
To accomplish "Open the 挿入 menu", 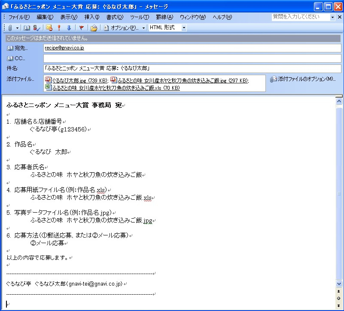I will tap(91, 17).
